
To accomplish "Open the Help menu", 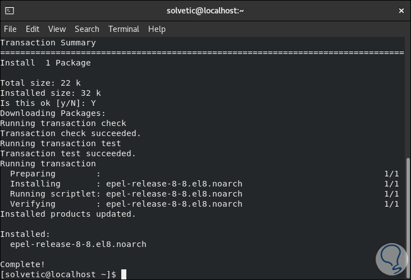I will (x=157, y=29).
